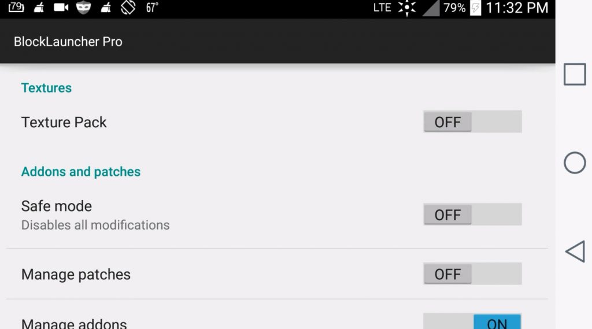The width and height of the screenshot is (592, 329).
Task: Tap the battery charging icon
Action: point(475,8)
